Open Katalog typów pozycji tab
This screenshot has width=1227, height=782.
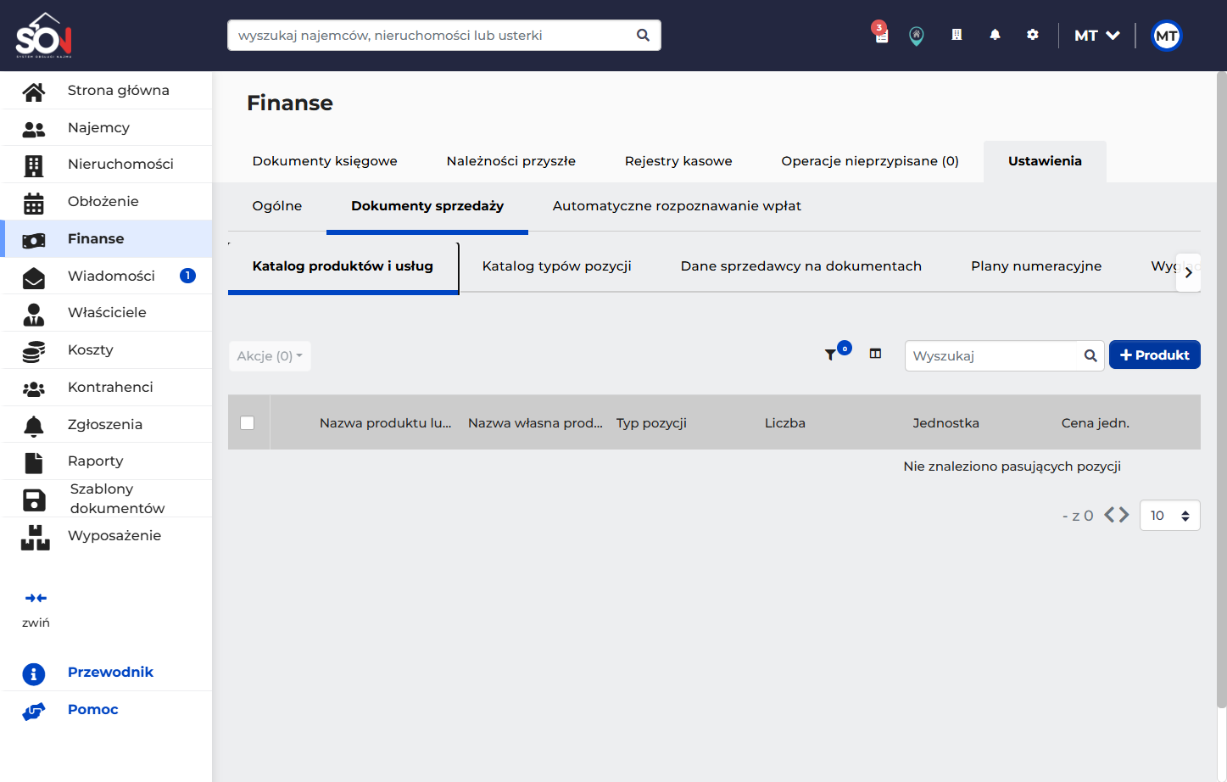557,266
